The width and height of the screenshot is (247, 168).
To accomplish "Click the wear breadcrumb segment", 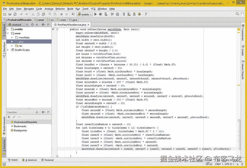I will (39, 20).
